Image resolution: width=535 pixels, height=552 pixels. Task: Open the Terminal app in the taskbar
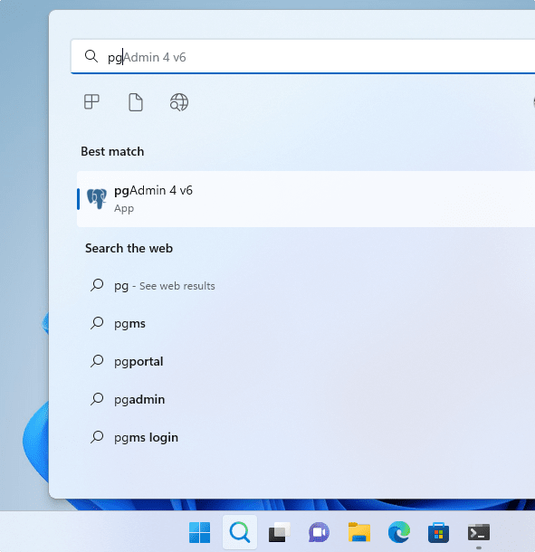(479, 532)
